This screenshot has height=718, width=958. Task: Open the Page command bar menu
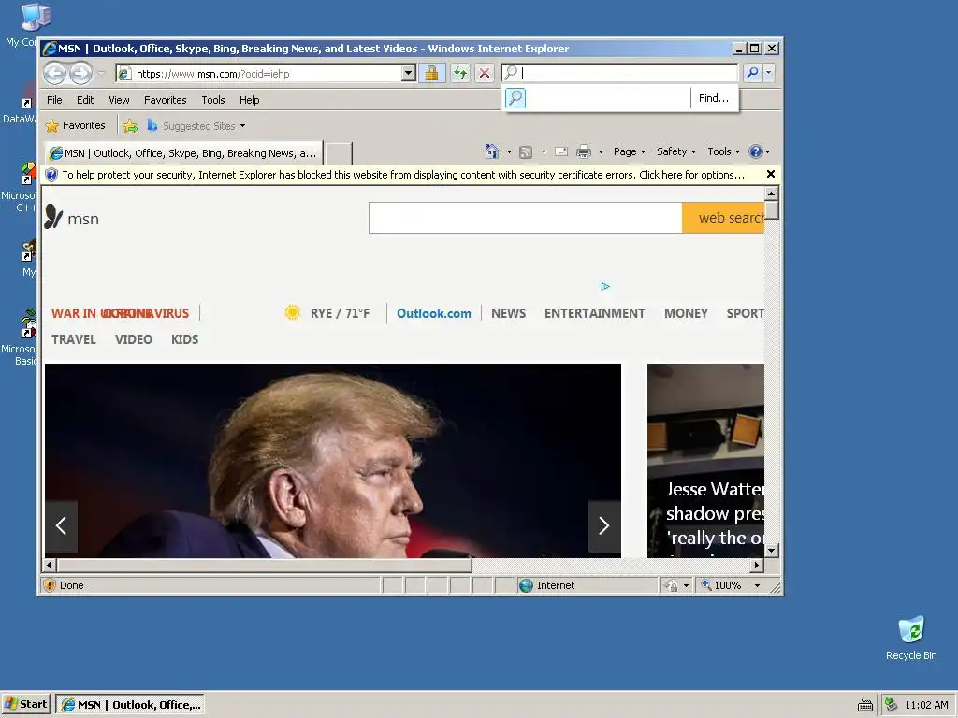630,151
